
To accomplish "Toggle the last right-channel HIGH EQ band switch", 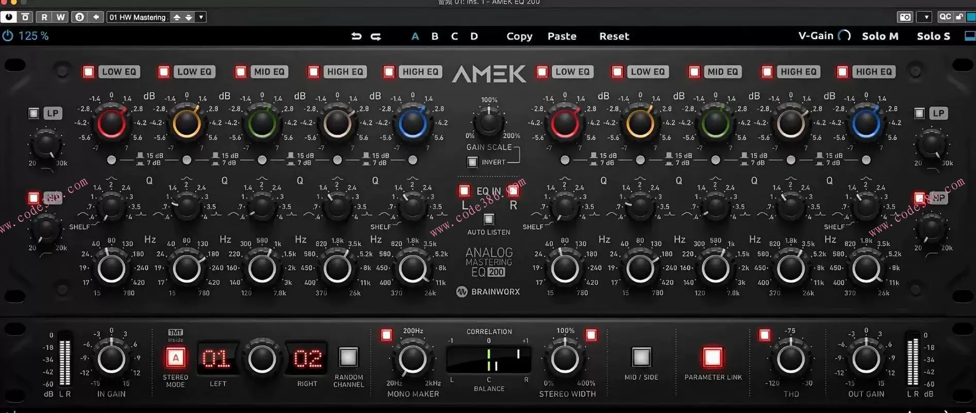I will point(842,72).
